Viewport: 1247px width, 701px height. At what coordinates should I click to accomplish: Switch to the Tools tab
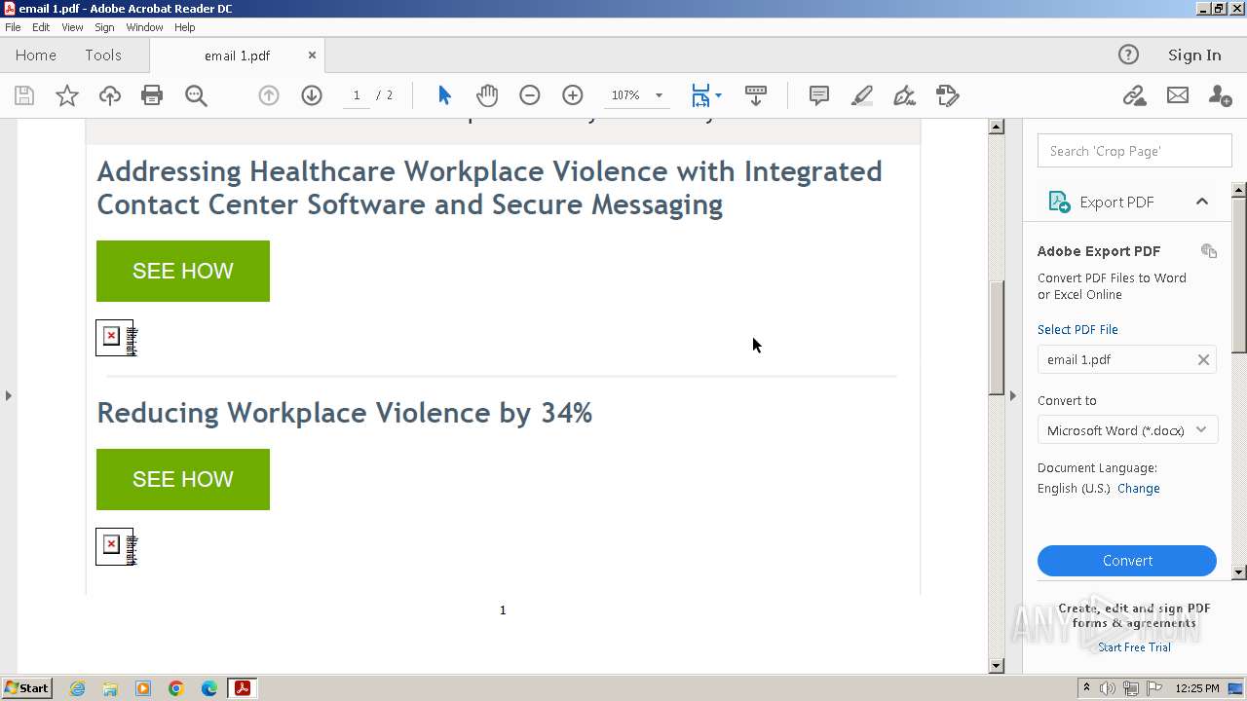pos(103,55)
